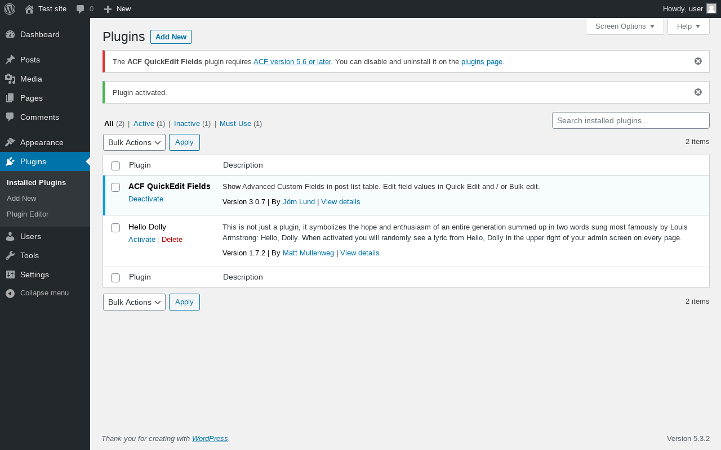Open the Appearance menu in sidebar

click(42, 142)
